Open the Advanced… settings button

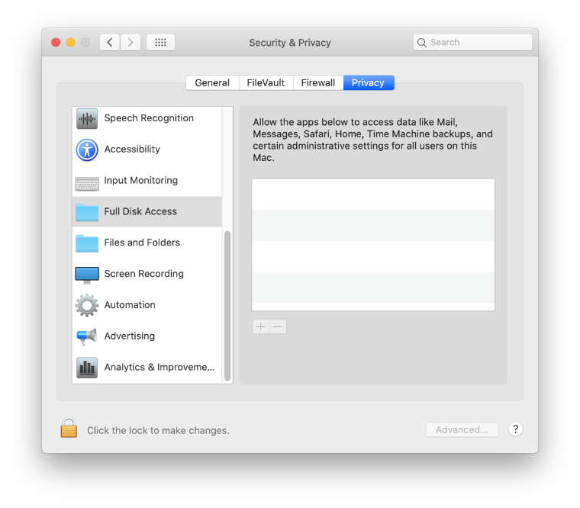[462, 429]
